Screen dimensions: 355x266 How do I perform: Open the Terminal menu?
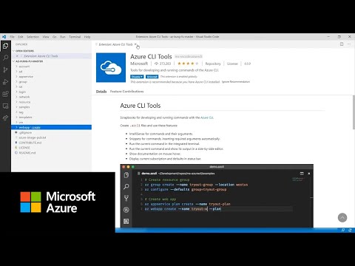pos(75,37)
